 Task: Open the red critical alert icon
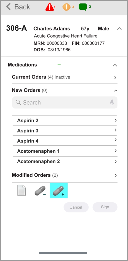[49, 7]
